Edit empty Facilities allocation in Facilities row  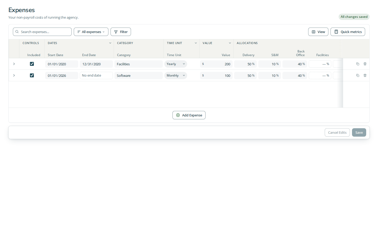[x=320, y=64]
